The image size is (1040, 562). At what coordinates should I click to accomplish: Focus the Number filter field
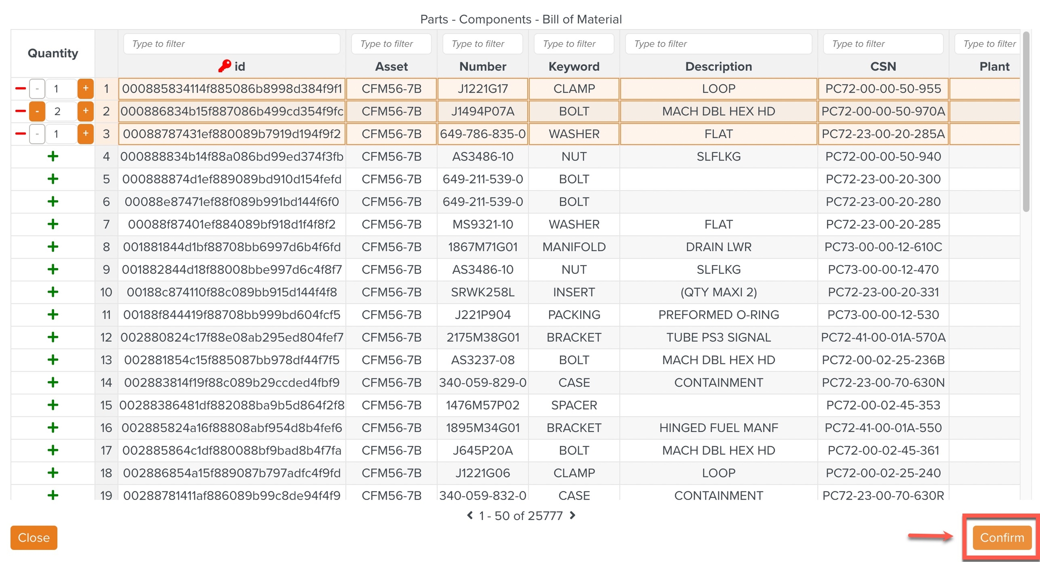click(483, 44)
